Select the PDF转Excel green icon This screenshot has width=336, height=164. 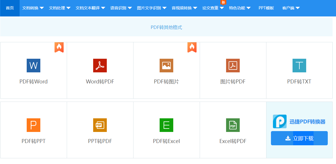pos(166,125)
